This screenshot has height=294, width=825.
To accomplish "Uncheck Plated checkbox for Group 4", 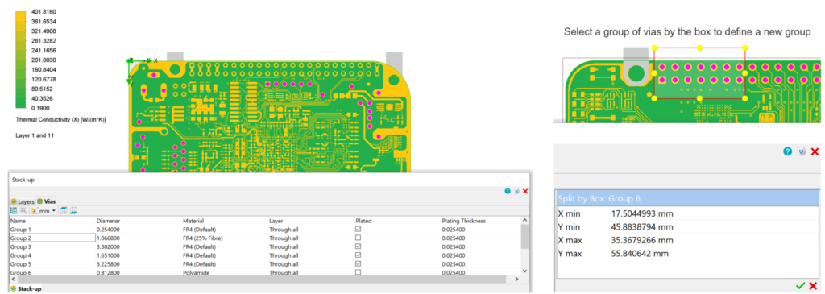I will 359,255.
